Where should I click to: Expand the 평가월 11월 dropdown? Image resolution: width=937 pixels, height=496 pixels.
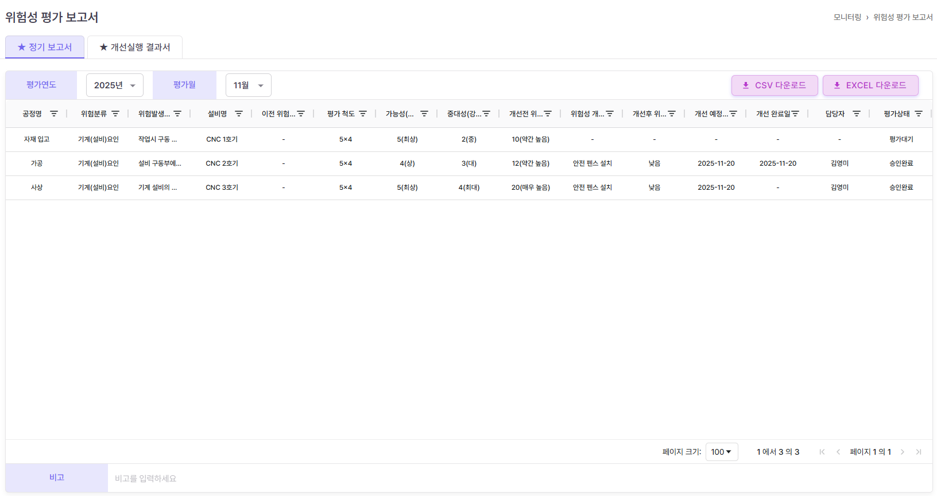coord(248,85)
